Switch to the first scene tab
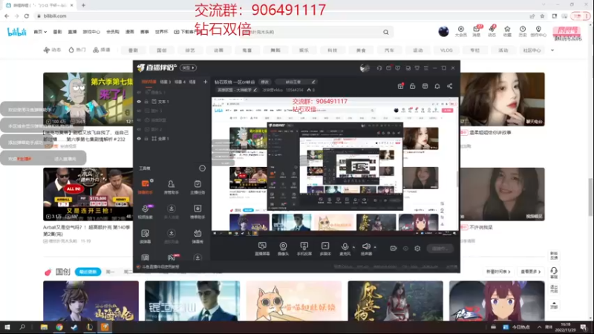 [x=149, y=82]
